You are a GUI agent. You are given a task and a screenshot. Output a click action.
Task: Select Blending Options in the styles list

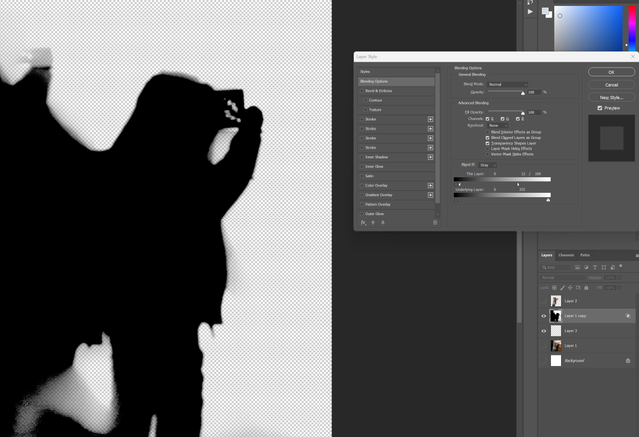point(396,82)
